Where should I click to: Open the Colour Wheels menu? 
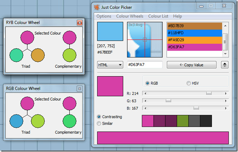130,16
